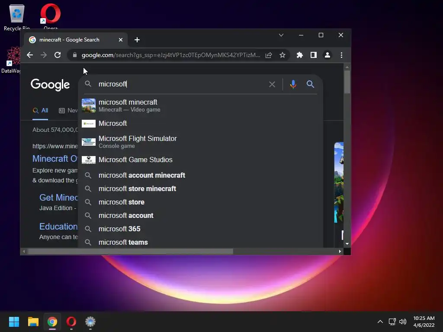Click the volume speaker icon in tray
This screenshot has height=332, width=443.
(x=403, y=322)
